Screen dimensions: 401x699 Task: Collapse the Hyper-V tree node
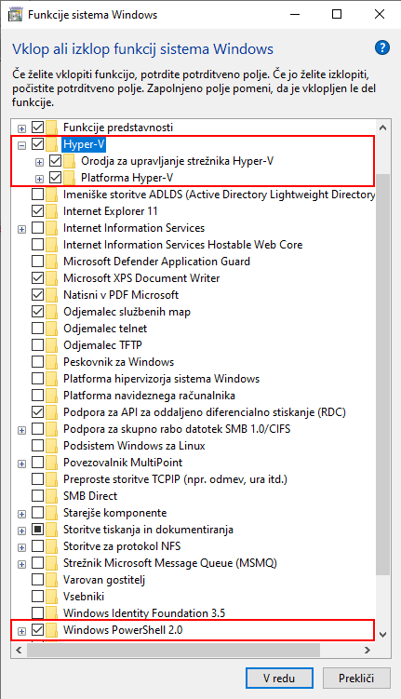(x=21, y=145)
